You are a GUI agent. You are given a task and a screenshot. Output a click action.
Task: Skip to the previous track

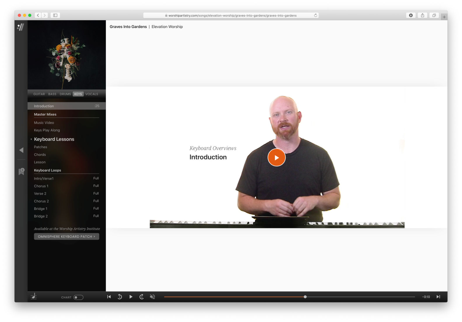click(109, 297)
